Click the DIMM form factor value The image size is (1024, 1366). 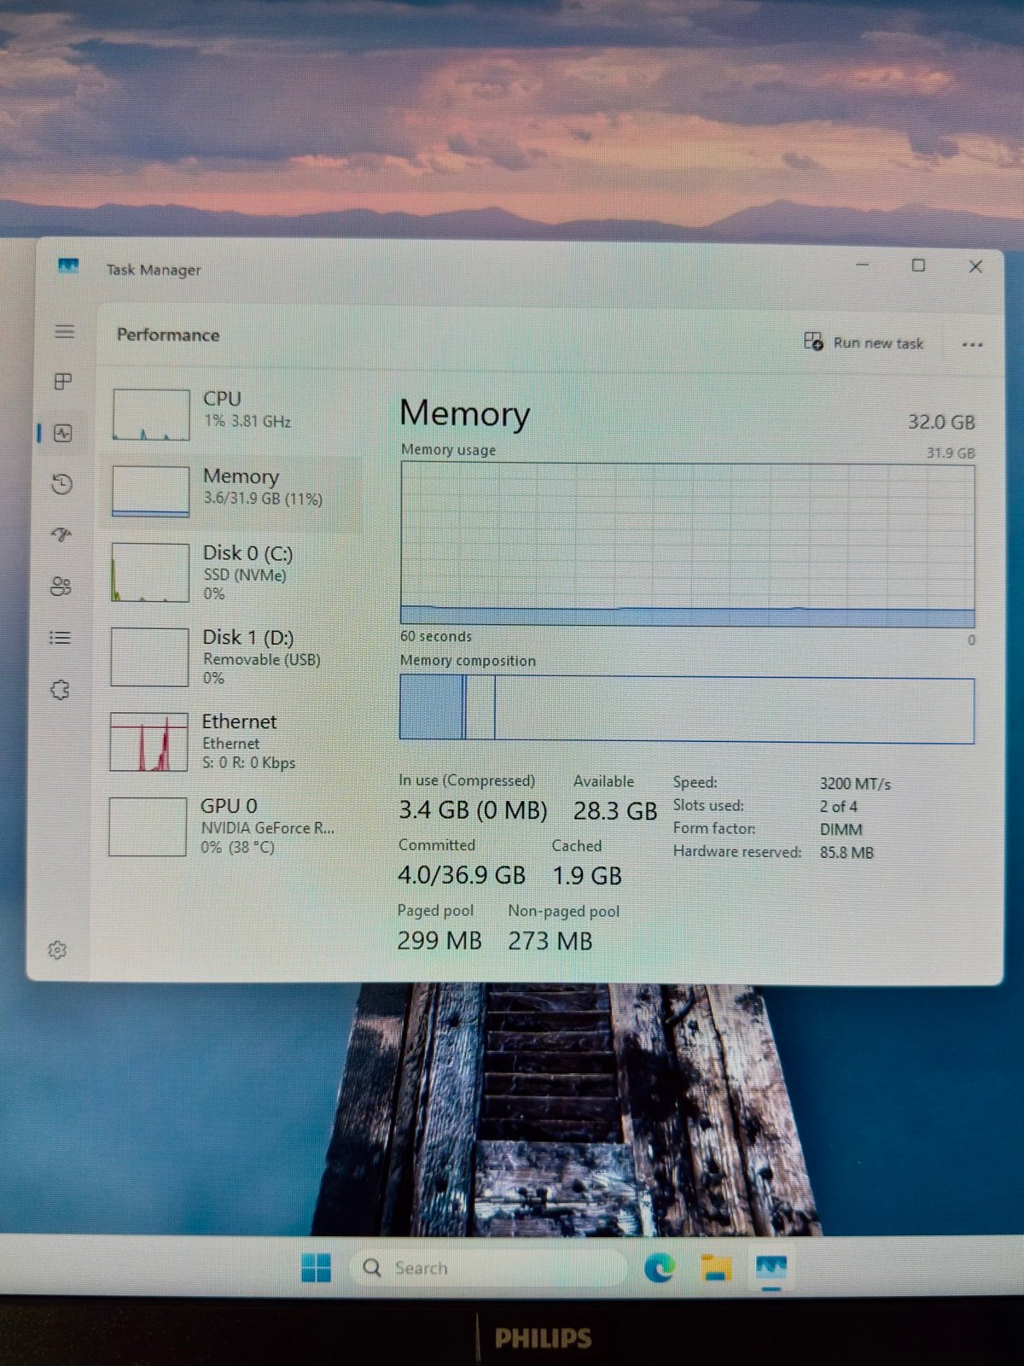coord(841,830)
